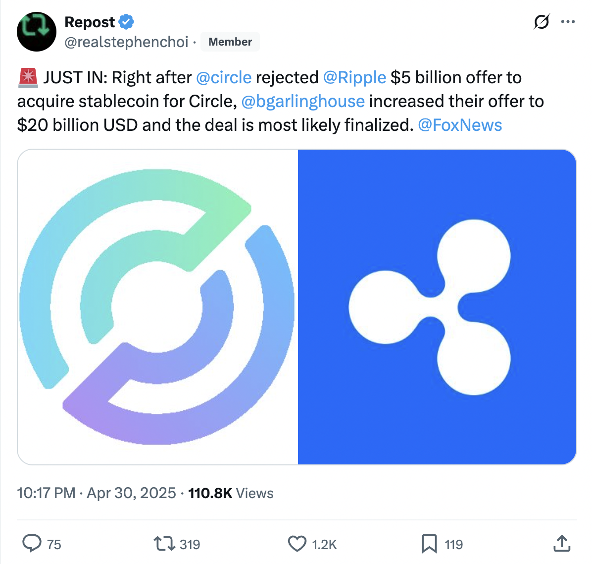The width and height of the screenshot is (592, 564).
Task: Click the Grok slashed-circle icon
Action: click(542, 22)
